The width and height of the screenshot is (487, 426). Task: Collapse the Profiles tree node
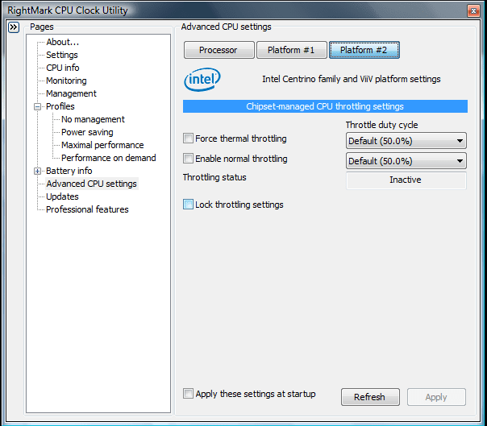coord(38,107)
